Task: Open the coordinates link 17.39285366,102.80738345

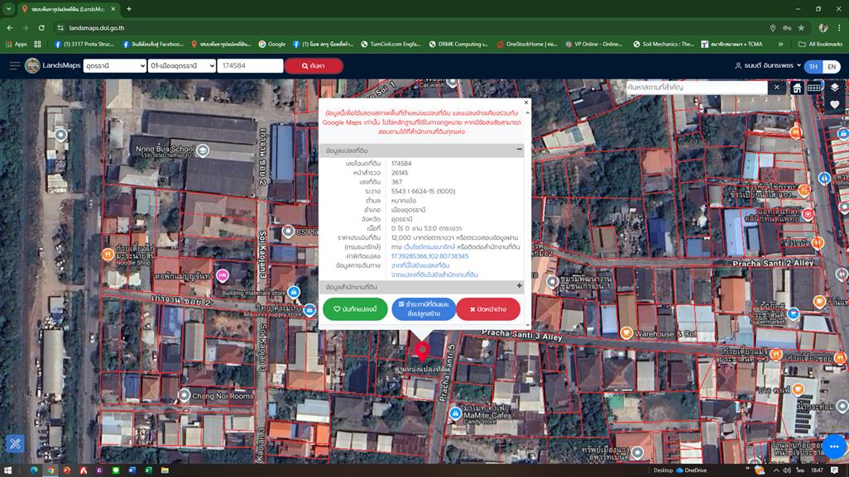Action: 429,256
